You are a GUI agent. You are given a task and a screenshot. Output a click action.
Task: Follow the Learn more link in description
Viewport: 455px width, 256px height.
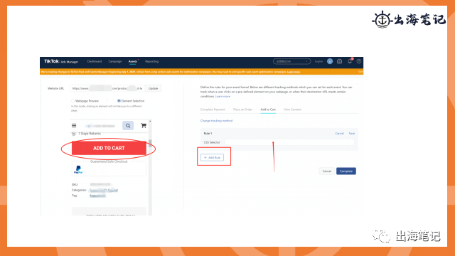tap(223, 97)
